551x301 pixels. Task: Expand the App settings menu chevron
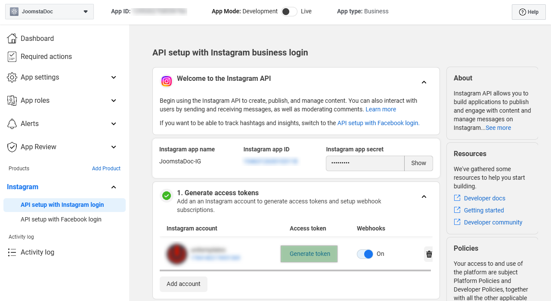click(x=114, y=77)
